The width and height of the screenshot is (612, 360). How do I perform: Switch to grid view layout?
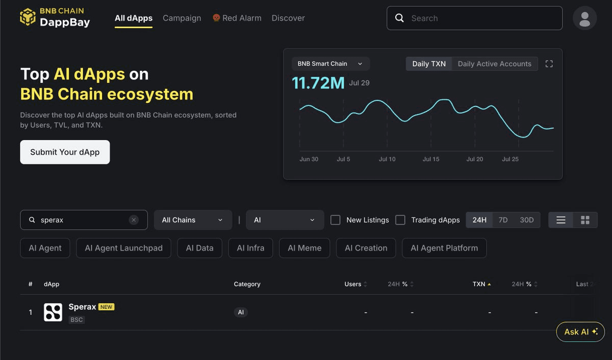tap(585, 220)
